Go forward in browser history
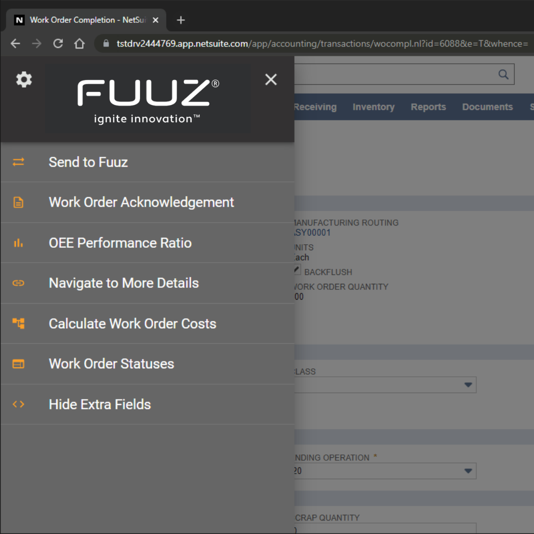The width and height of the screenshot is (534, 534). (x=37, y=44)
